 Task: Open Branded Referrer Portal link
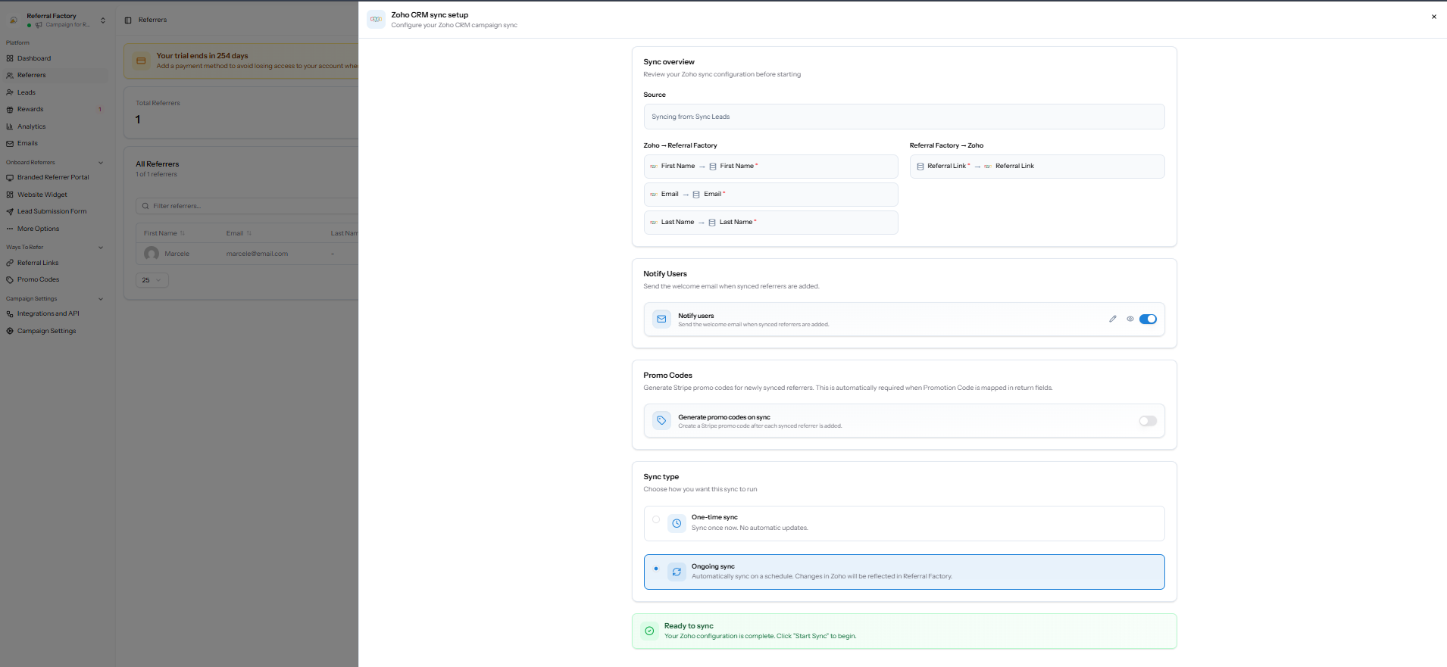pos(53,177)
